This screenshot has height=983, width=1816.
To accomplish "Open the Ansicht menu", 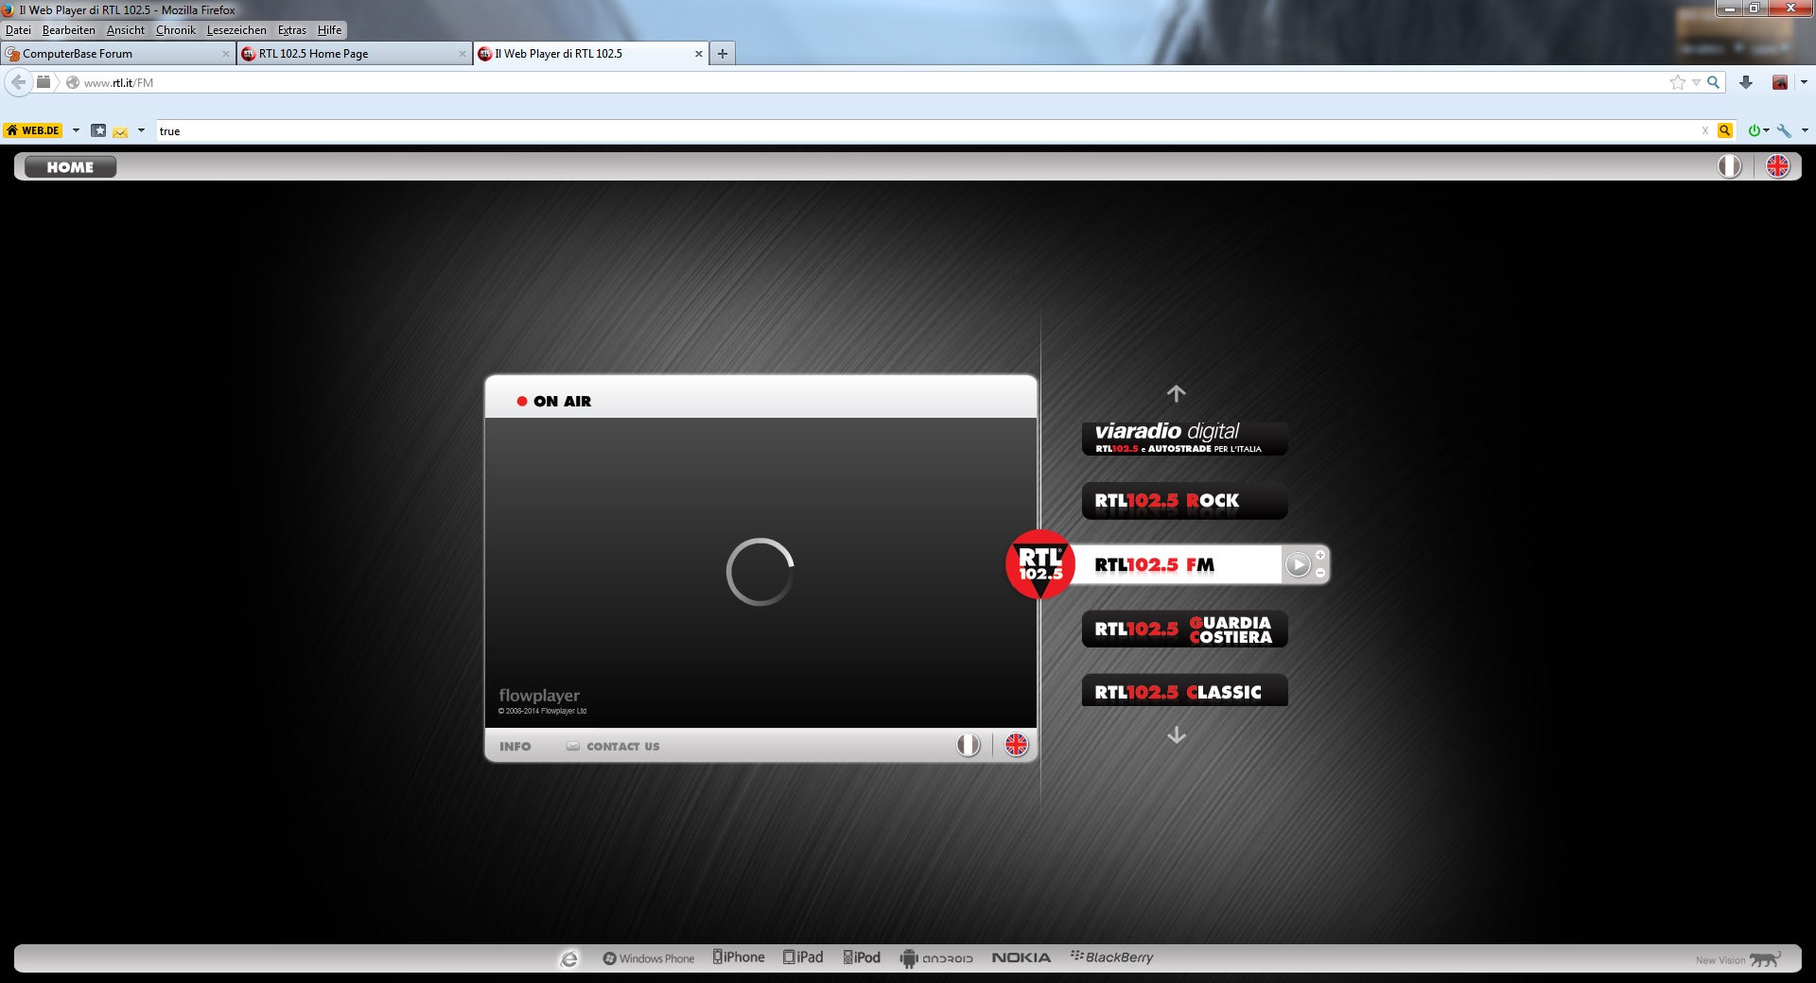I will point(126,30).
